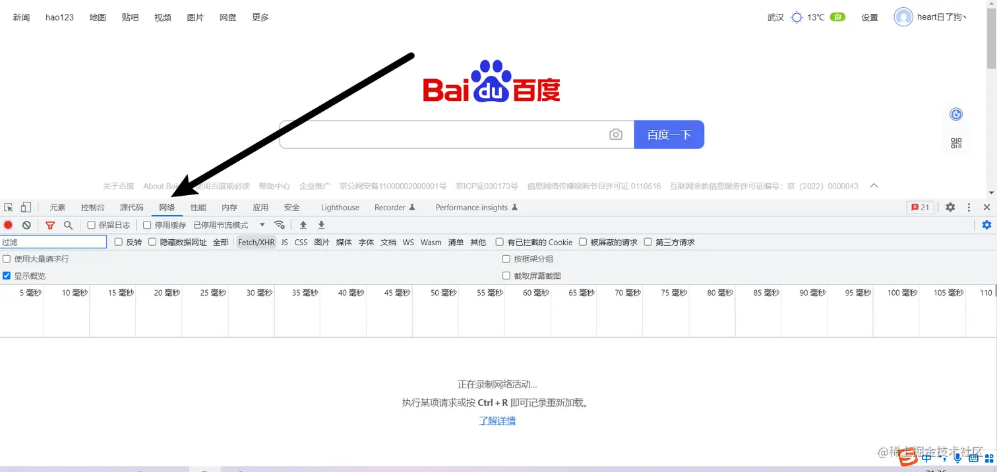Image resolution: width=997 pixels, height=472 pixels.
Task: Open the Lighthouse tab
Action: point(340,207)
